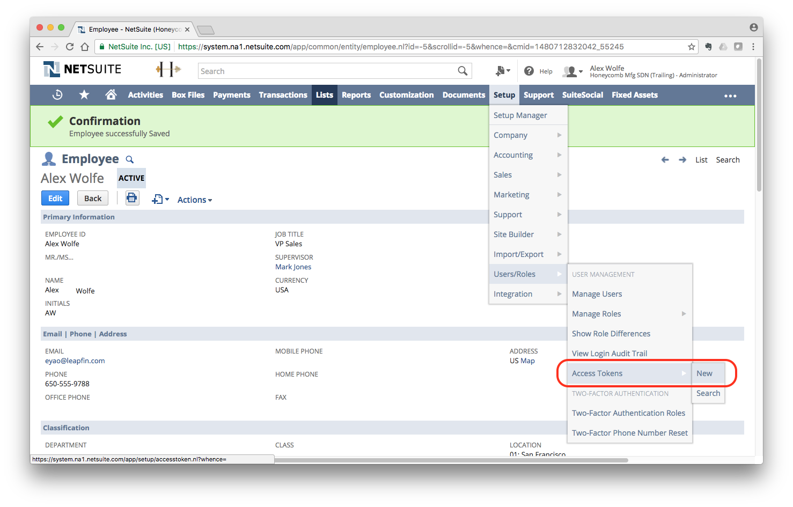Expand the Site Builder submenu
793x507 pixels.
click(x=528, y=234)
